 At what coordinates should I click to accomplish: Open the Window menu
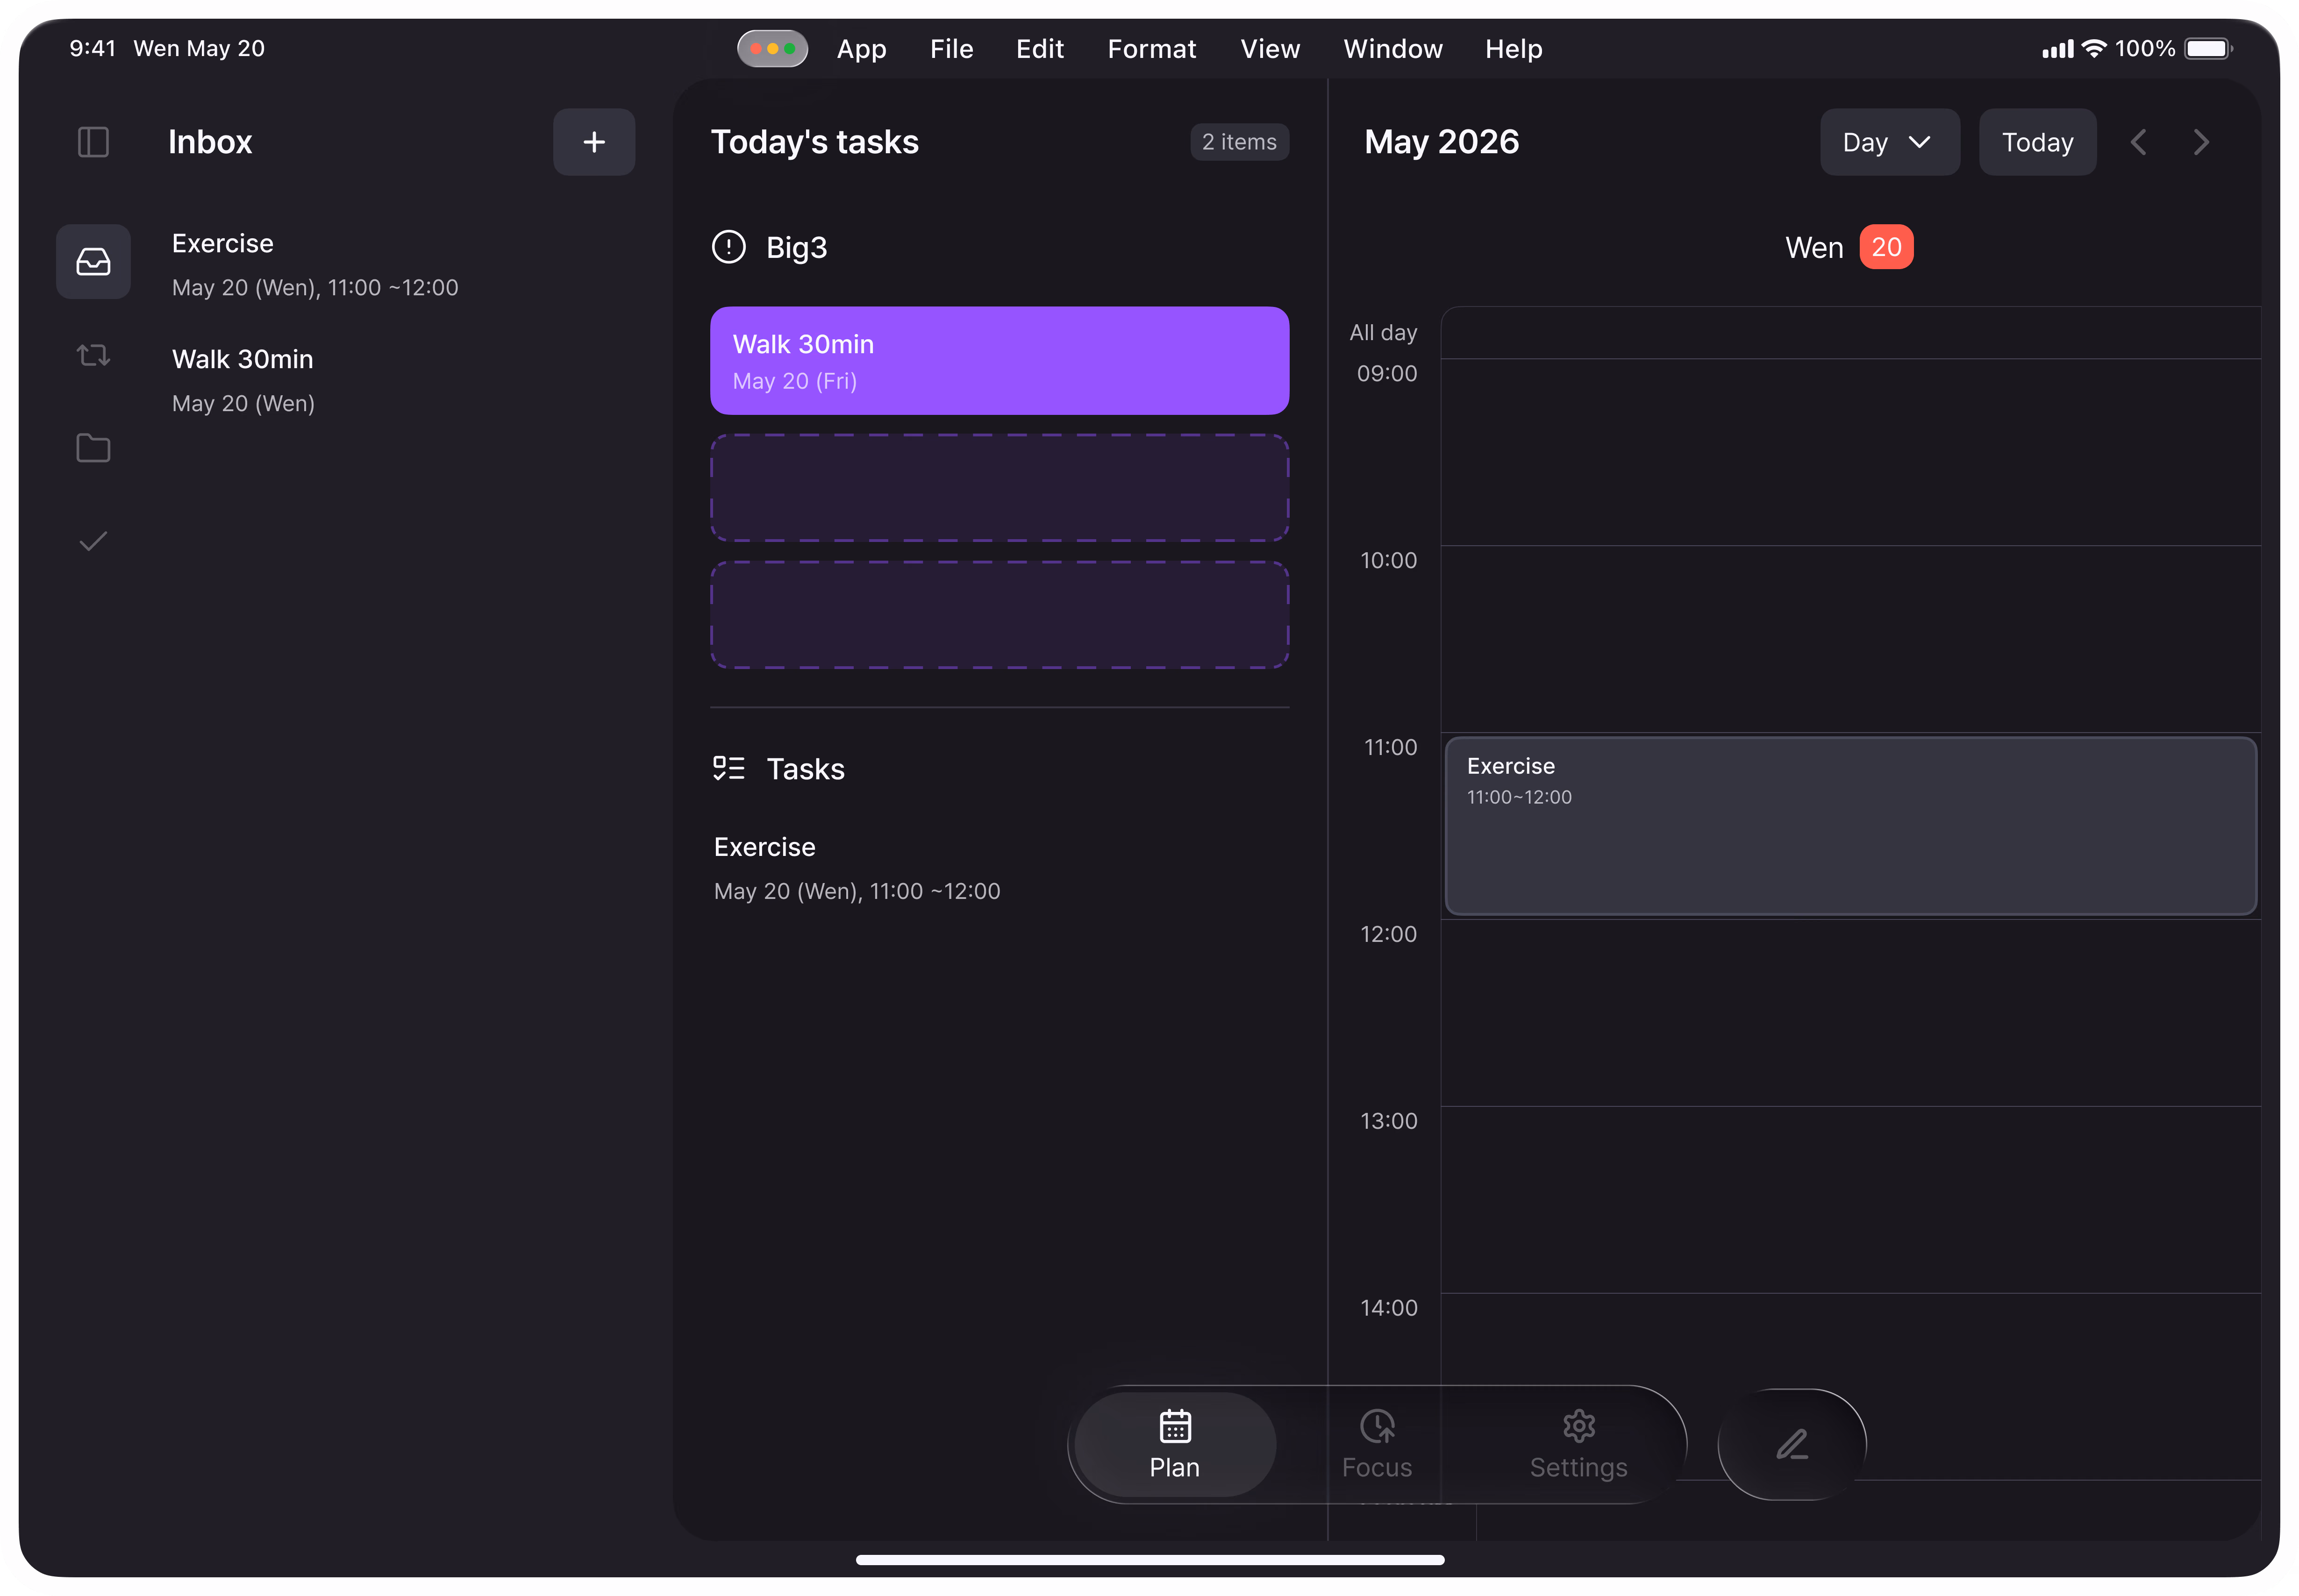pos(1392,49)
